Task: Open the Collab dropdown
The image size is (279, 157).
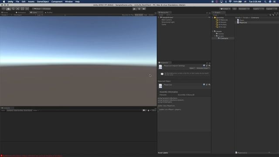Action: (x=225, y=9)
